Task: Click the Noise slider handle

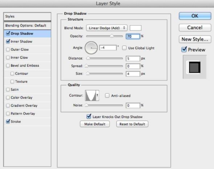Action: click(86, 105)
